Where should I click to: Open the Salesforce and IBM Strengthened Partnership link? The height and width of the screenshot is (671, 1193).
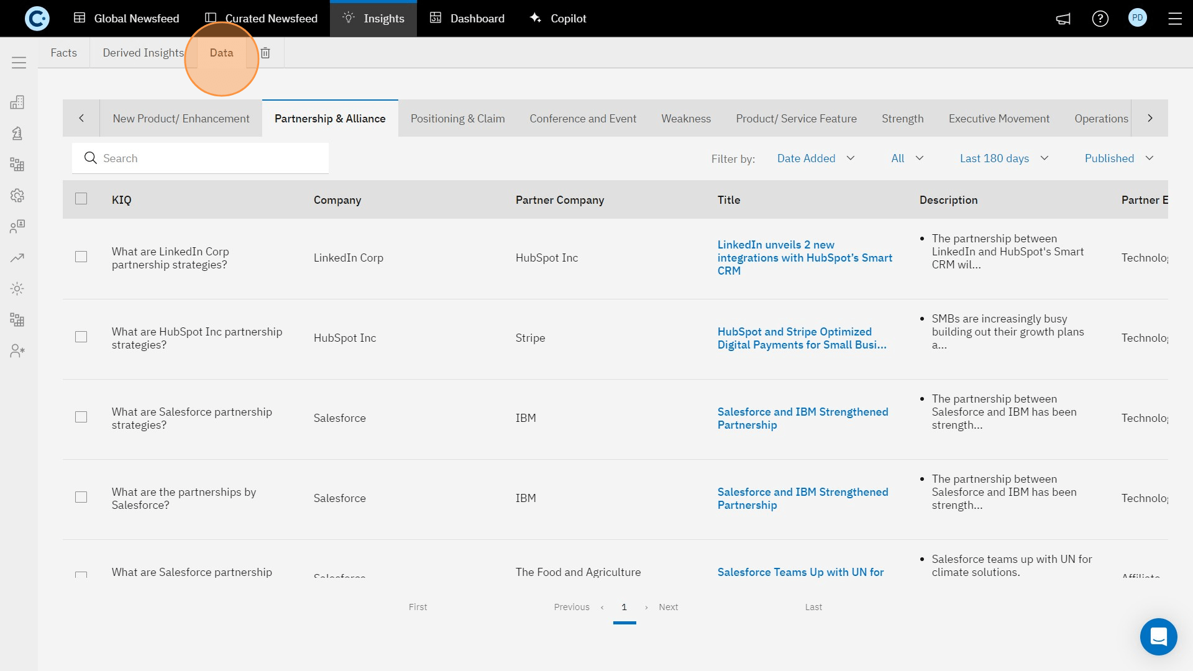tap(803, 418)
